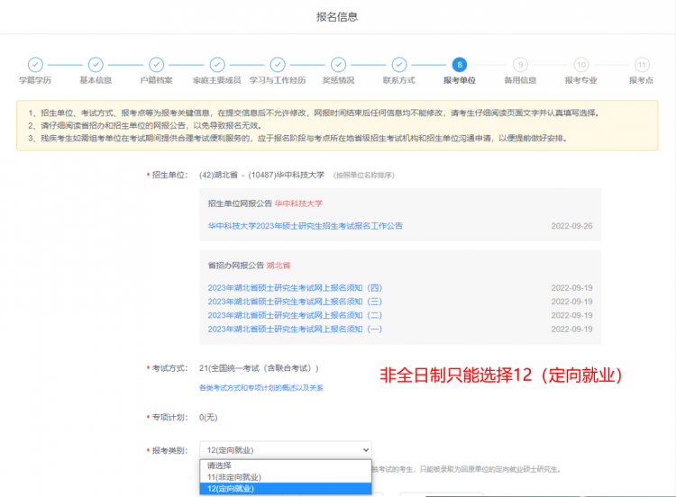This screenshot has width=676, height=497.
Task: Click the step 10 circle for 报考专业
Action: pyautogui.click(x=581, y=65)
